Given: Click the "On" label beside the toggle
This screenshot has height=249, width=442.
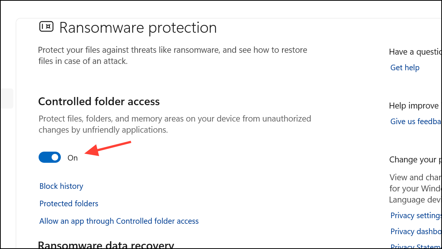Looking at the screenshot, I should (x=73, y=158).
